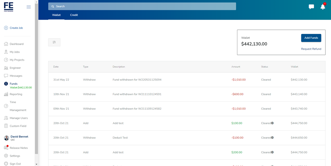331x166 pixels.
Task: Open Dashboard from the sidebar
Action: [x=16, y=44]
